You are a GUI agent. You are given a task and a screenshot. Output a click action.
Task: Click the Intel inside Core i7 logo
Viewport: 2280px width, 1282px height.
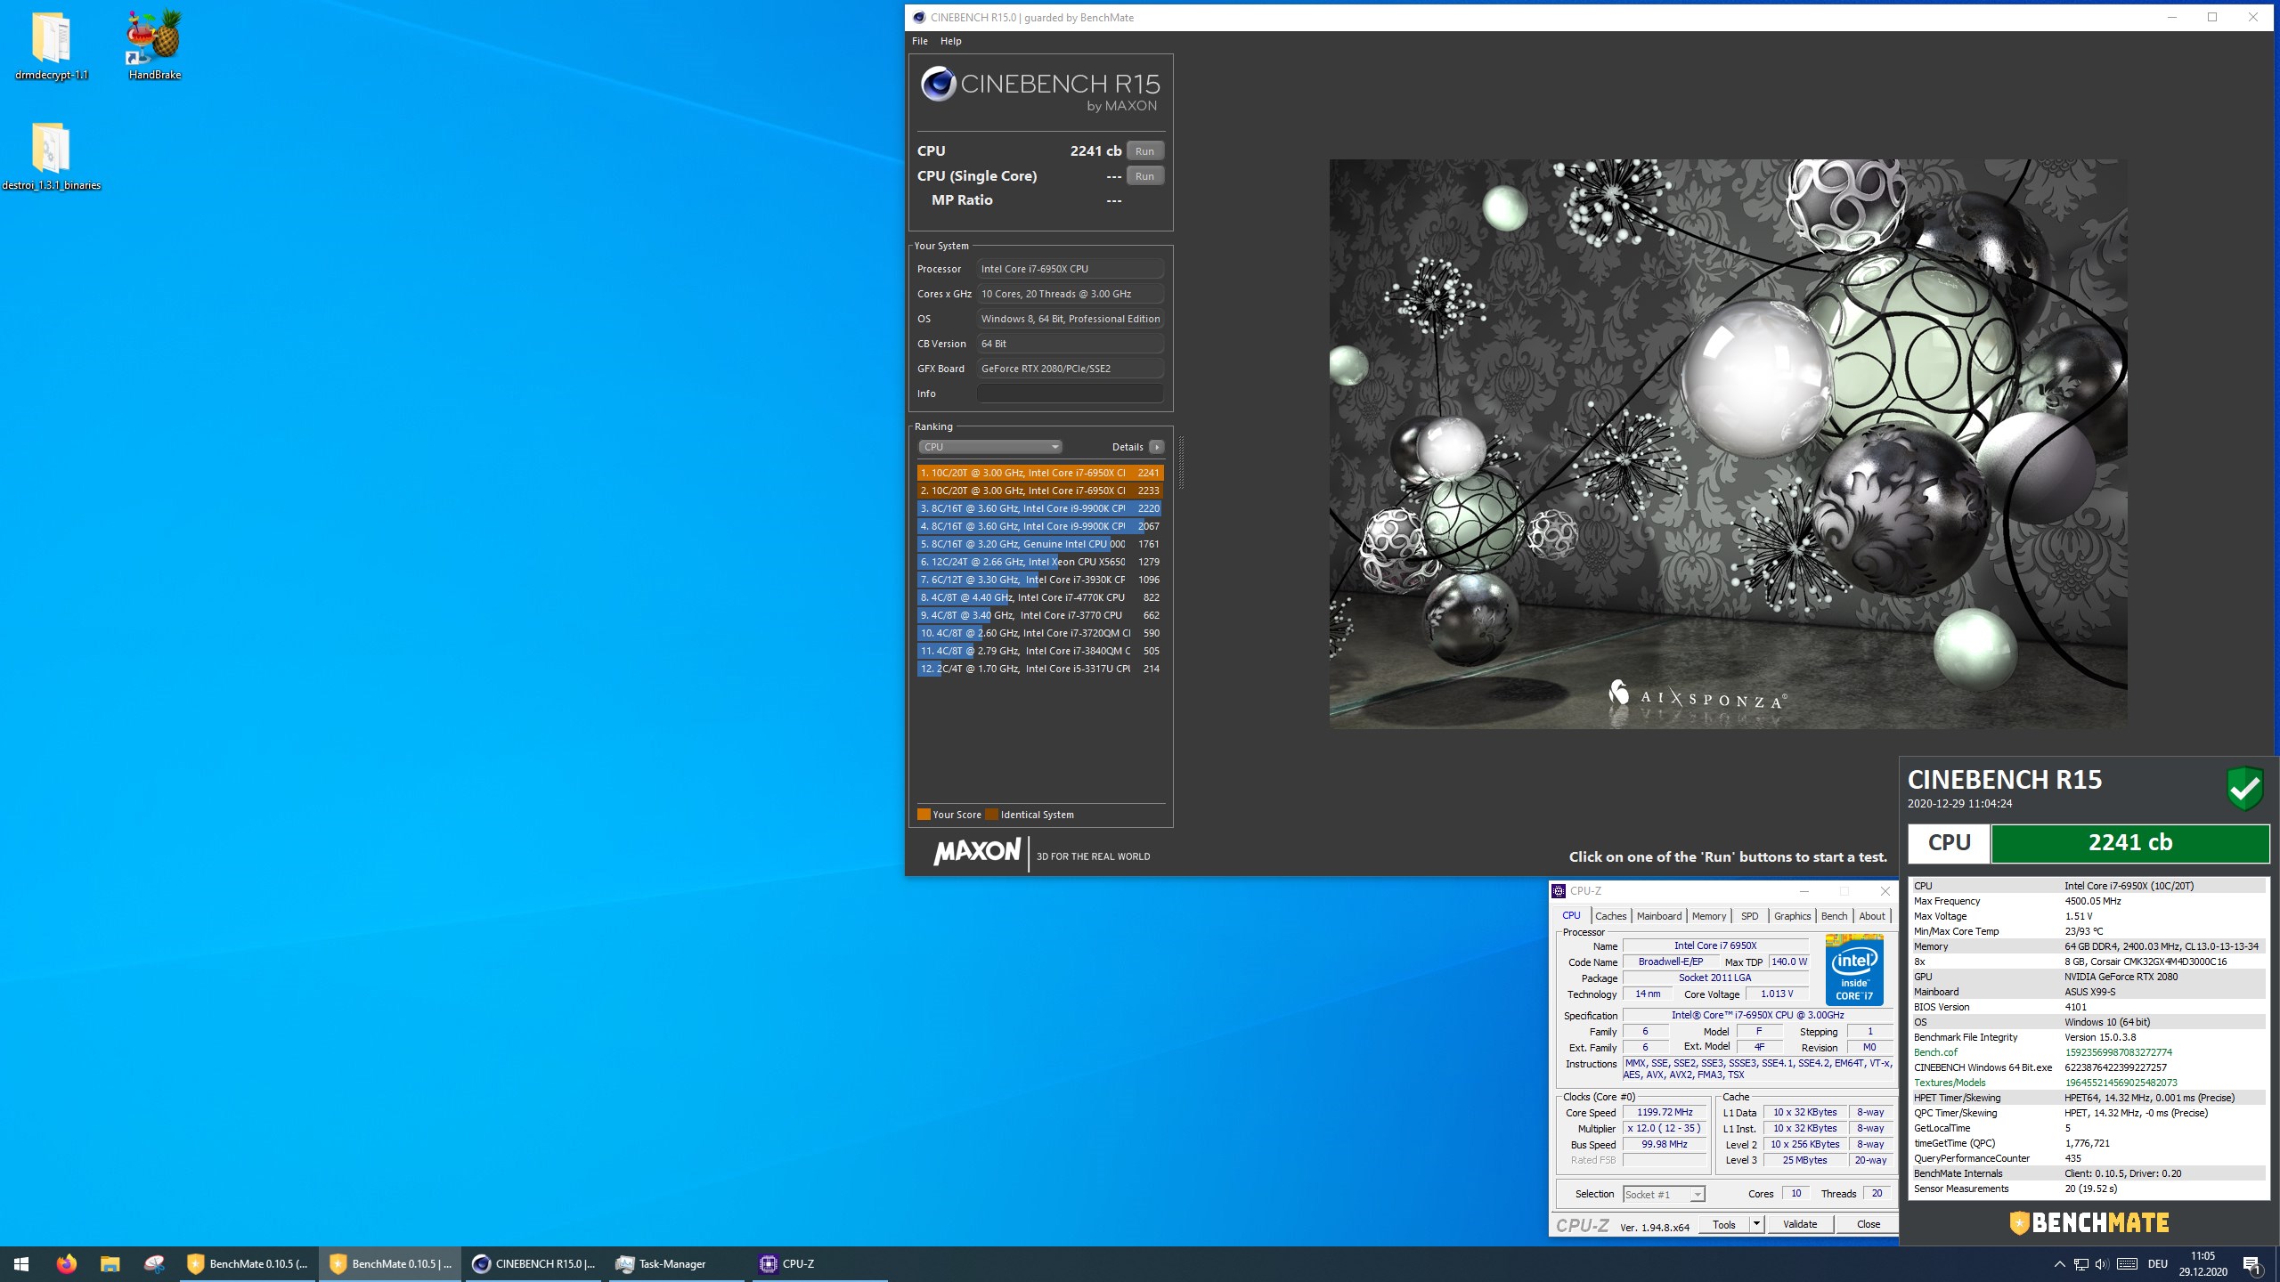pyautogui.click(x=1854, y=970)
